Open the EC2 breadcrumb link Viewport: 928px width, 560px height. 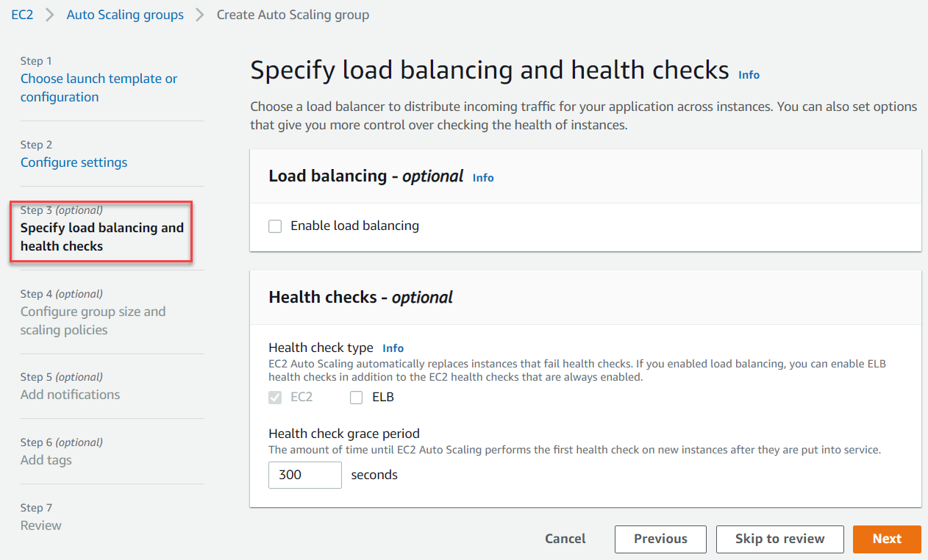pyautogui.click(x=22, y=15)
